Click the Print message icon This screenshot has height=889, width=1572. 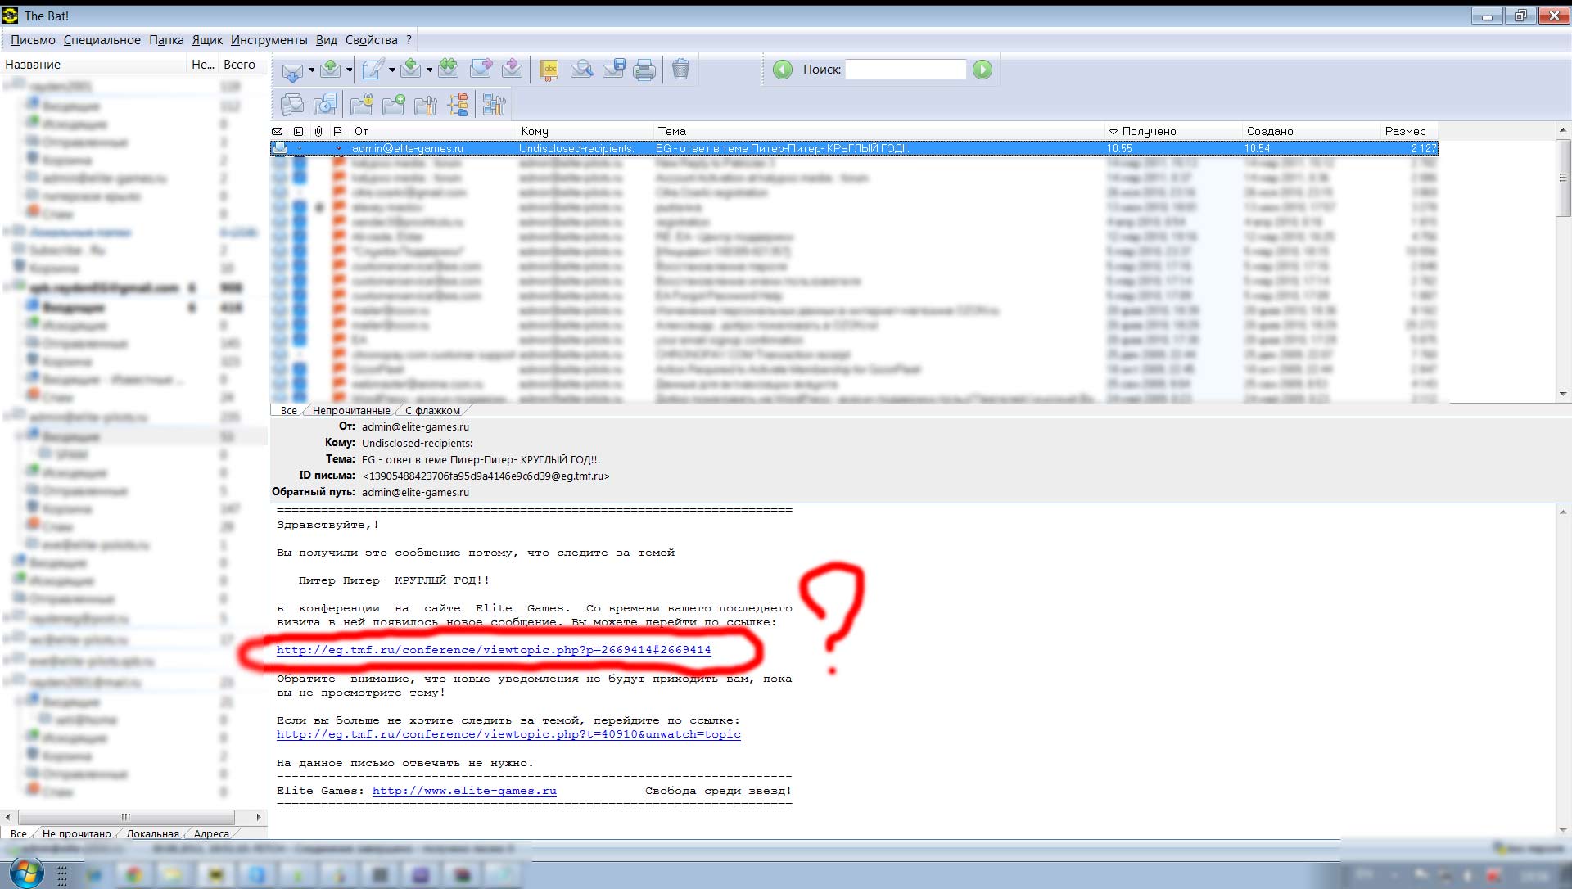click(644, 70)
